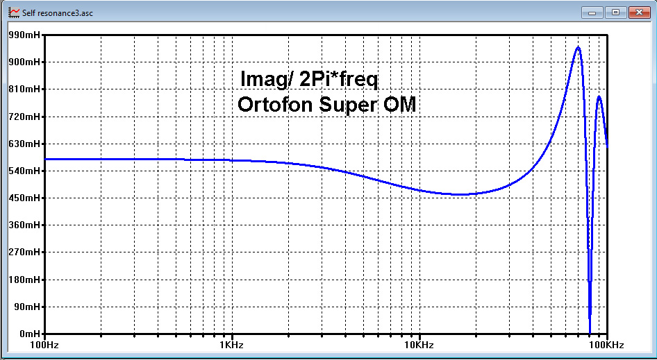Click the 630mH axis label
This screenshot has height=360, width=657.
pos(24,144)
